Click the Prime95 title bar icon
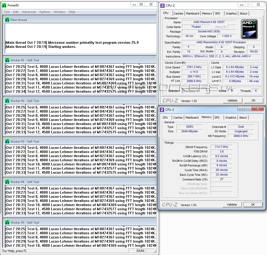Screen dimensions: 267x255 (x=4, y=5)
